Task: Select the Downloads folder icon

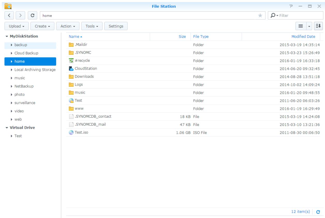Action: point(71,77)
